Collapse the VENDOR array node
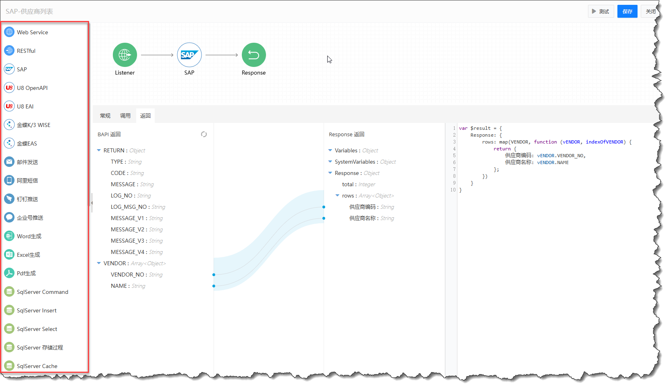671x389 pixels. [99, 263]
